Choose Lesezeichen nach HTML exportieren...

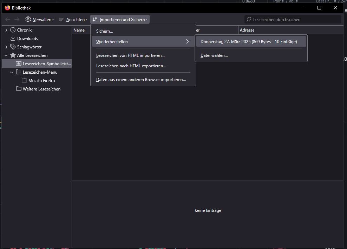click(x=143, y=66)
